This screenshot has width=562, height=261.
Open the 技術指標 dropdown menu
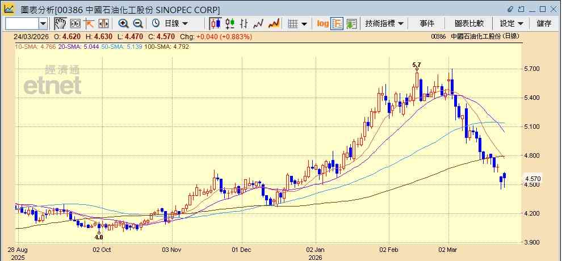384,24
